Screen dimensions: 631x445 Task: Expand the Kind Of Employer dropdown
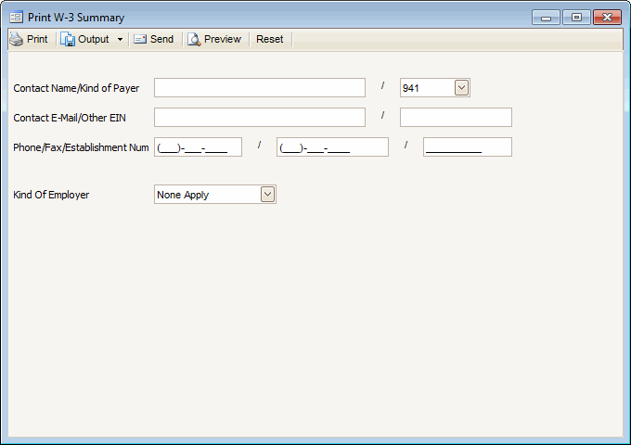[268, 194]
